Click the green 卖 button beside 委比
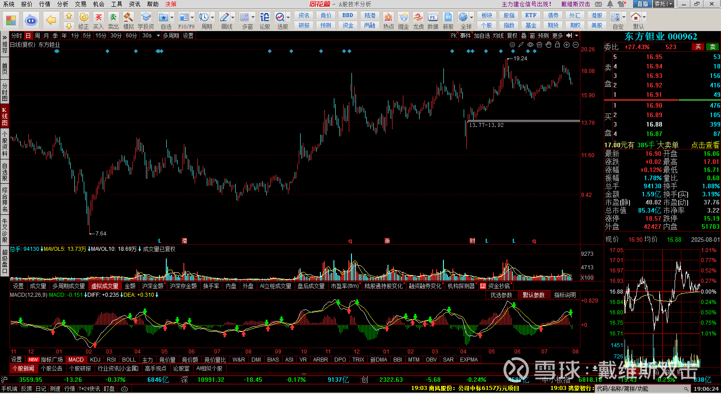Screen dimensions: 721x394 point(713,47)
